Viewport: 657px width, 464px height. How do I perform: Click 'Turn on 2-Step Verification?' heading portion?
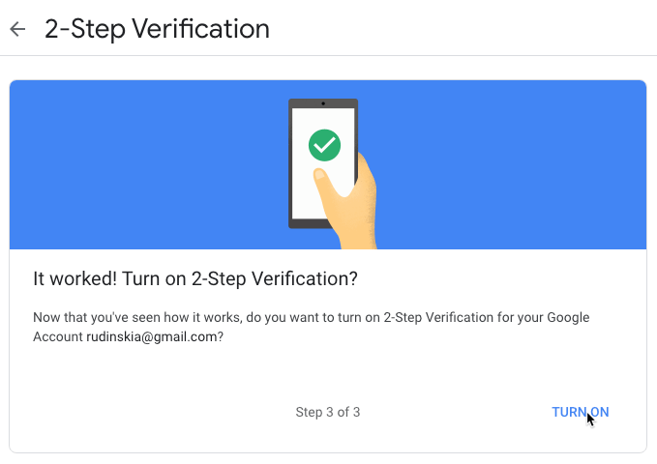pyautogui.click(x=240, y=278)
